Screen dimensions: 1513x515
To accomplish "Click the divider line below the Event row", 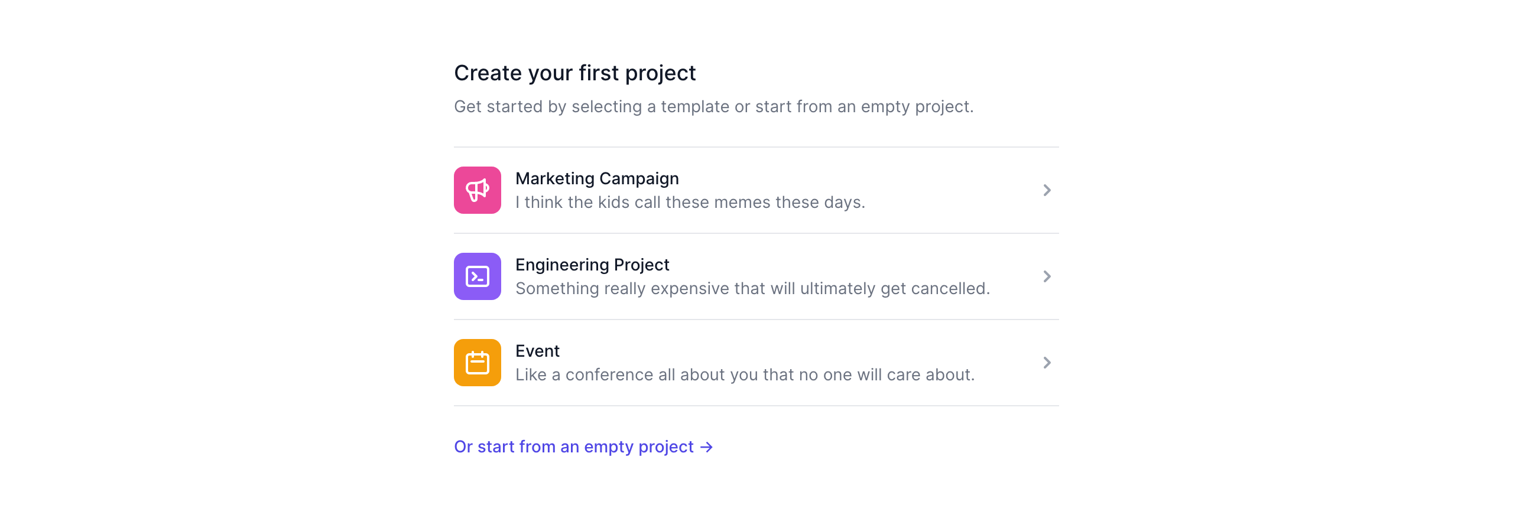I will pos(756,406).
